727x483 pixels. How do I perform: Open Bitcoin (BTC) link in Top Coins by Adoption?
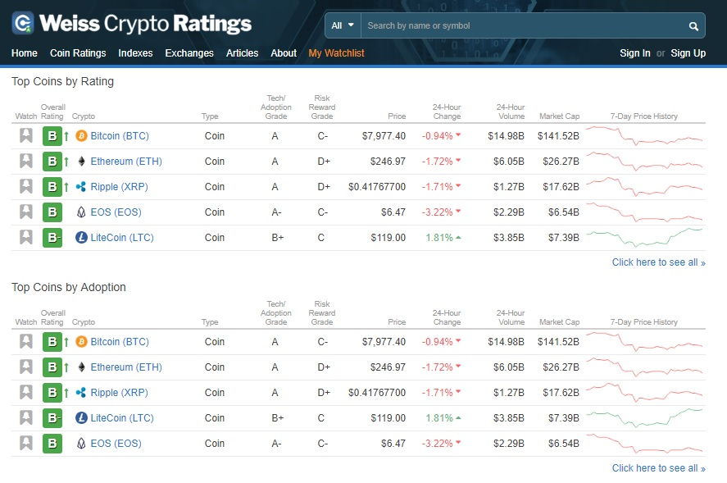point(120,342)
